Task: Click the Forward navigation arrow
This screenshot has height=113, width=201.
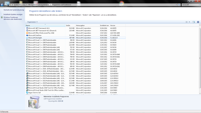Action: pyautogui.click(x=5, y=5)
